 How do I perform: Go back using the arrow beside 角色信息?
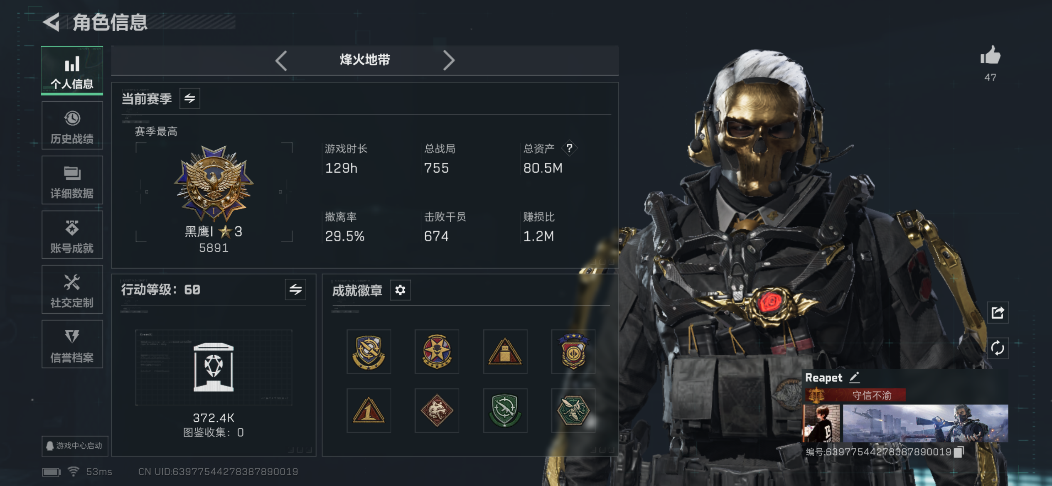(x=52, y=22)
